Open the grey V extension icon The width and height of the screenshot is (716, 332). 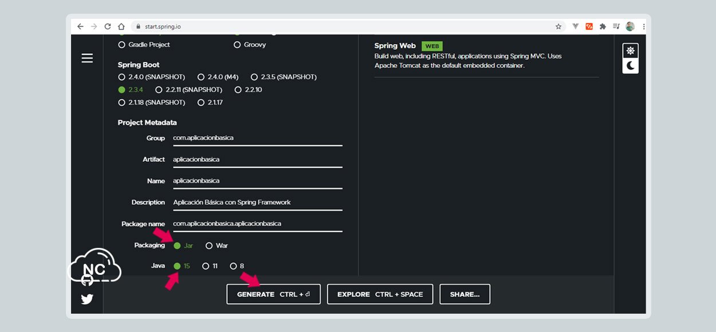[x=576, y=26]
